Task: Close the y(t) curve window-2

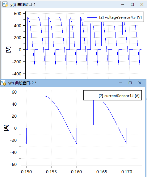Action: click(140, 83)
